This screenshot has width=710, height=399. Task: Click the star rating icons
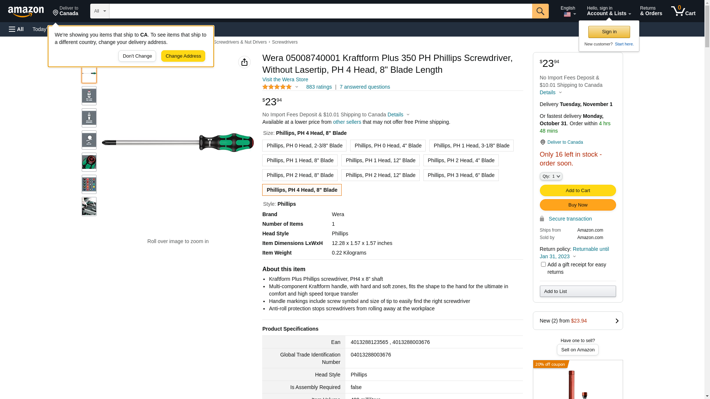pos(277,87)
